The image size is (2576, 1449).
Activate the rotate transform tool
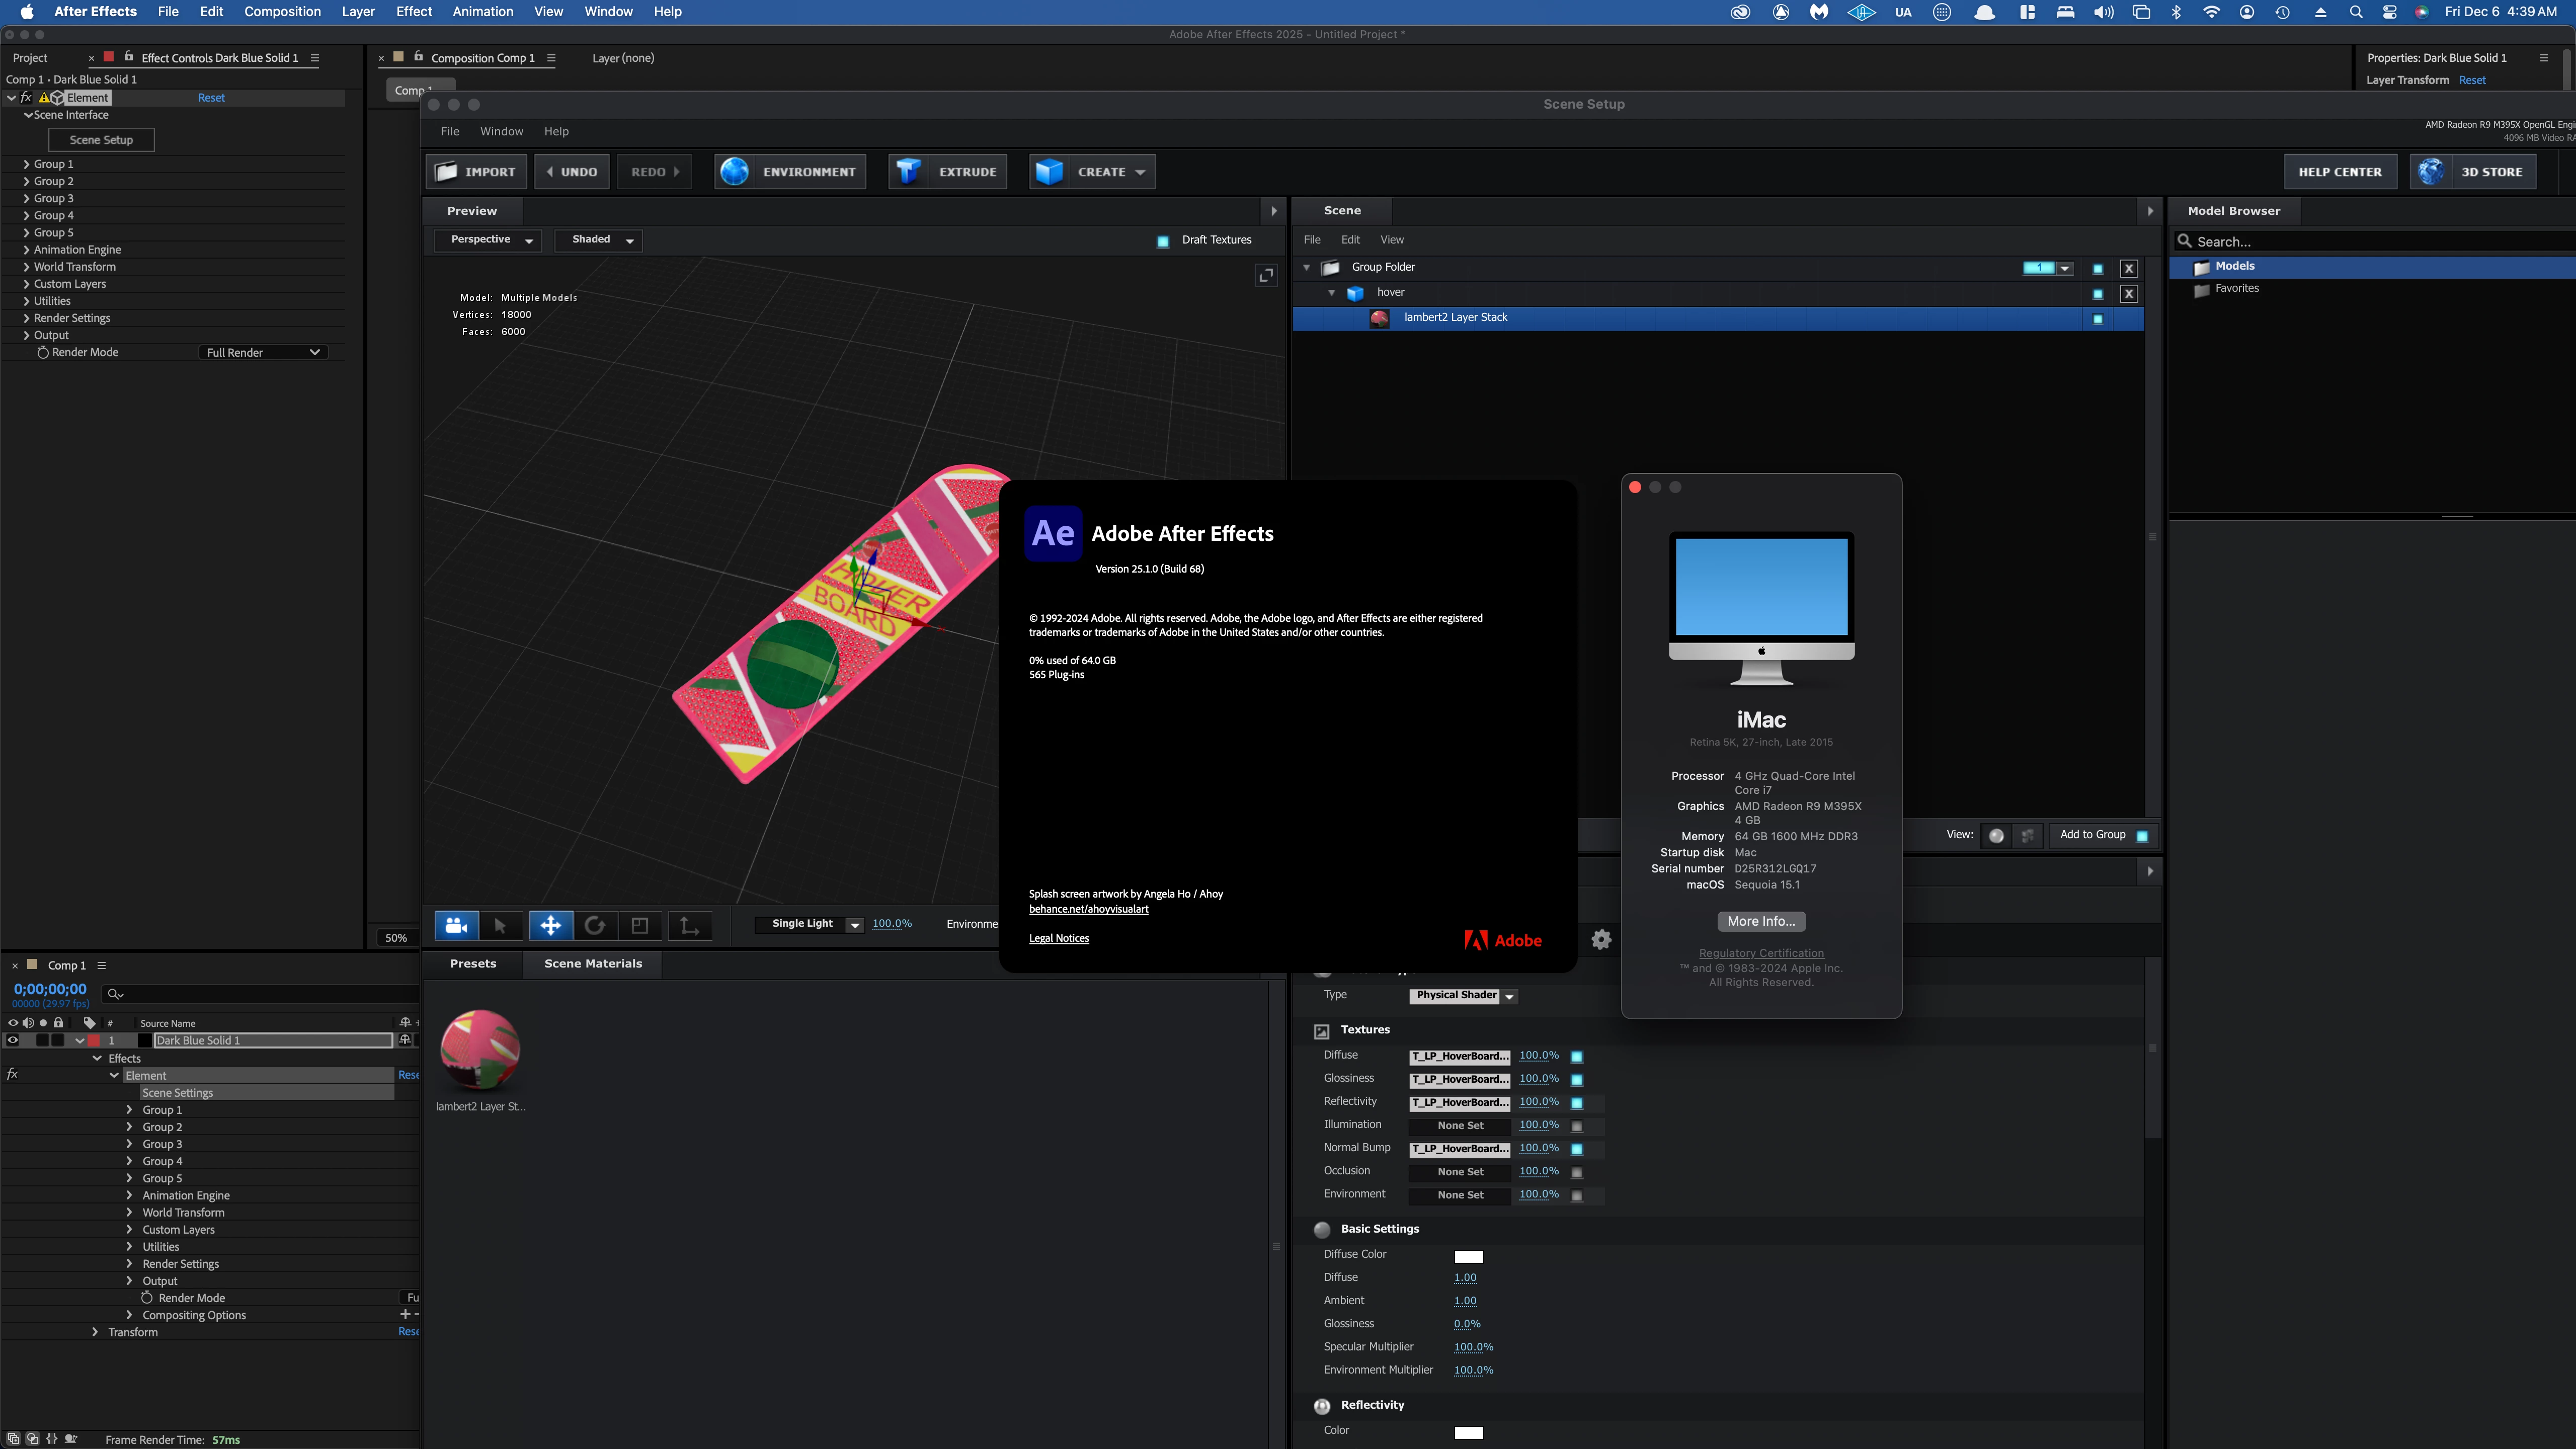tap(595, 925)
